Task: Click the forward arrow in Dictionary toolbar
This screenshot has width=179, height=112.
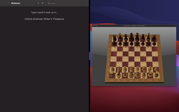Action: (x=8, y=3)
